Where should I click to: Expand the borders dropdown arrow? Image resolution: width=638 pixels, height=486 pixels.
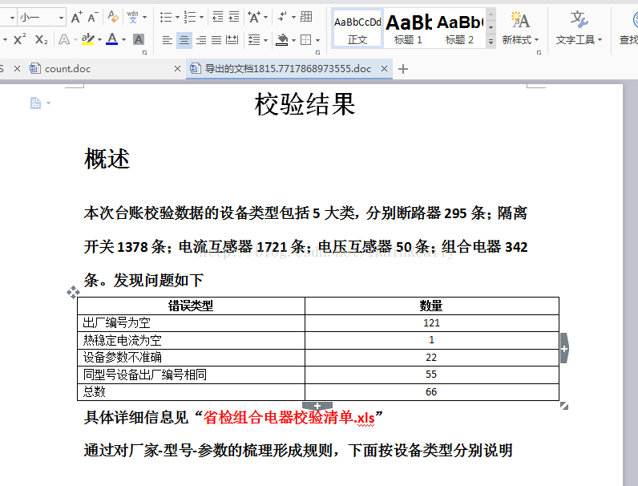(x=317, y=40)
